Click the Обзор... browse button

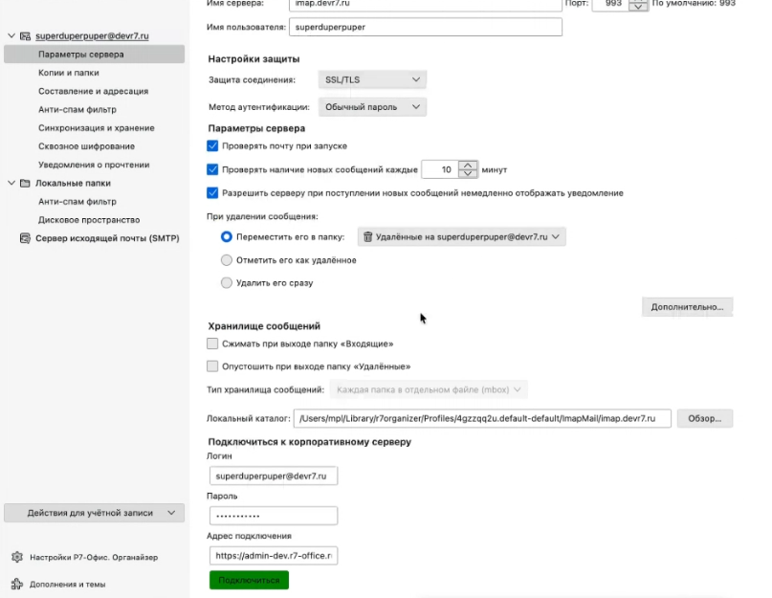[x=705, y=419]
